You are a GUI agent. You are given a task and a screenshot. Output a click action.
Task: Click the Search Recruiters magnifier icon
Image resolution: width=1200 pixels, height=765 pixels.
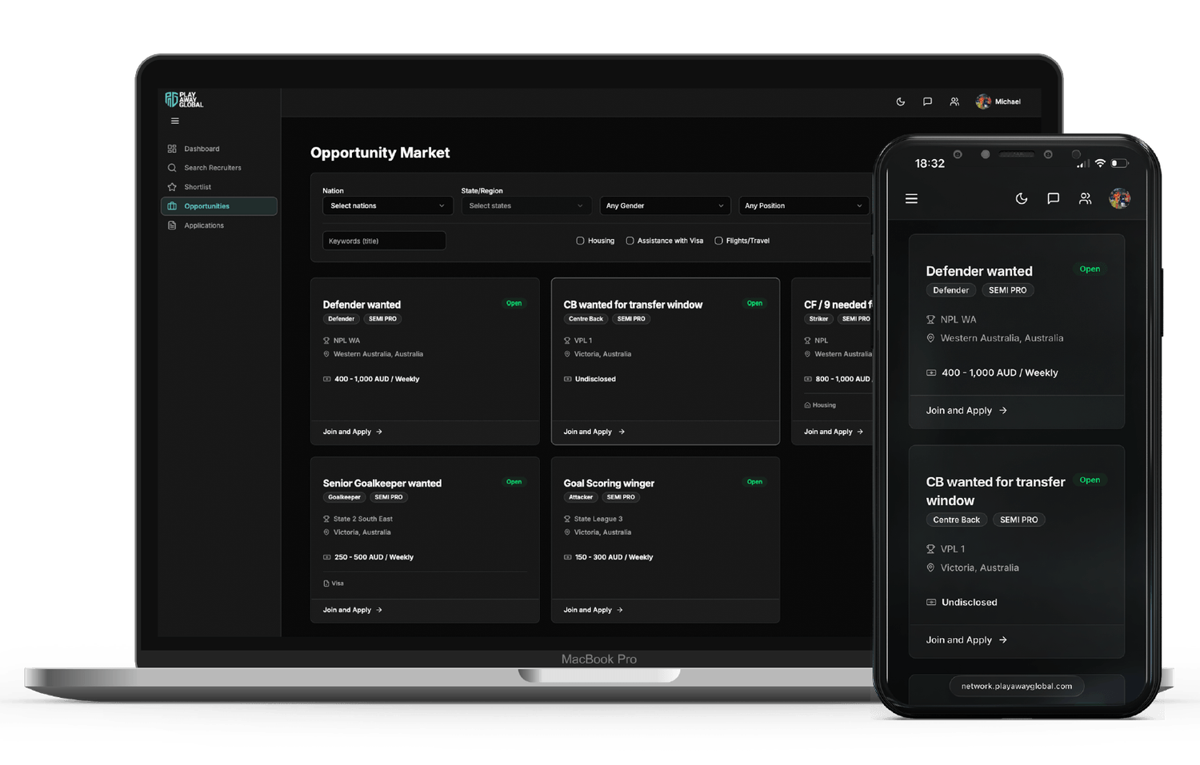(x=172, y=168)
